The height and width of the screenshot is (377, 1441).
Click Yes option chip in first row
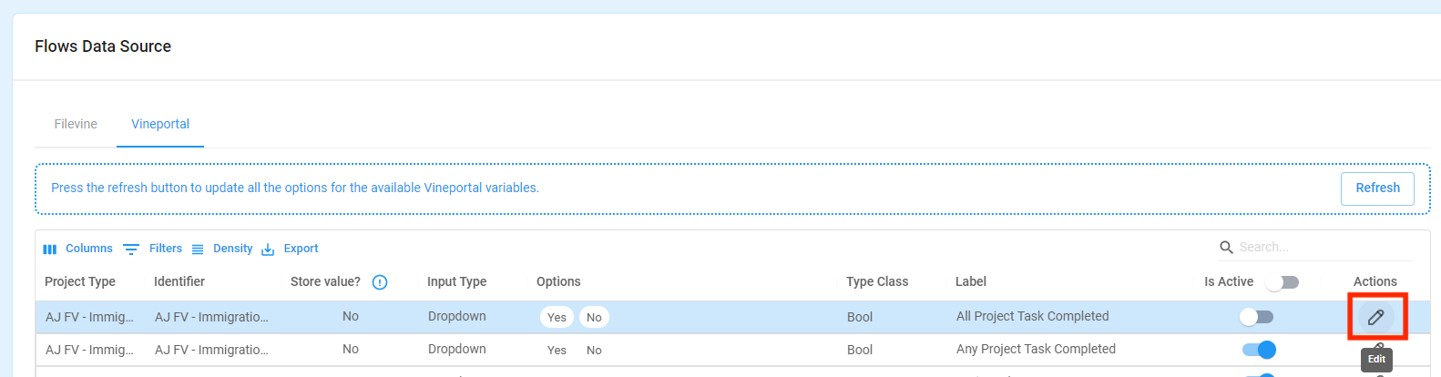tap(557, 317)
